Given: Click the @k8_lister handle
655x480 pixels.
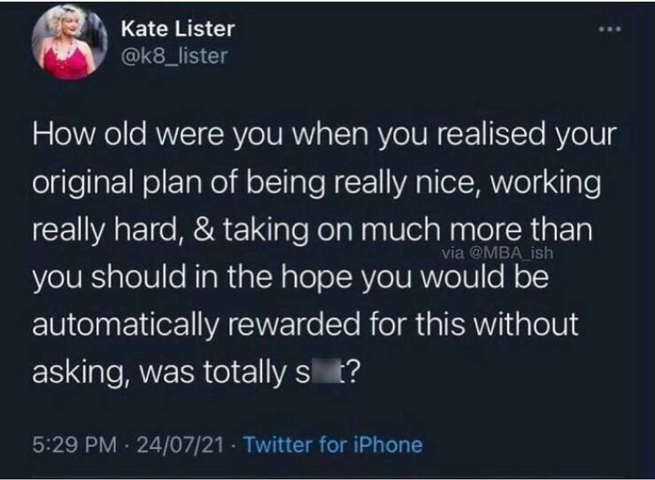Looking at the screenshot, I should [x=174, y=58].
